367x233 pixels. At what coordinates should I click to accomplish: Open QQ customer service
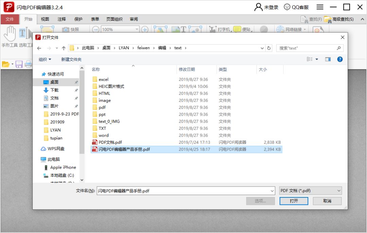(296, 7)
